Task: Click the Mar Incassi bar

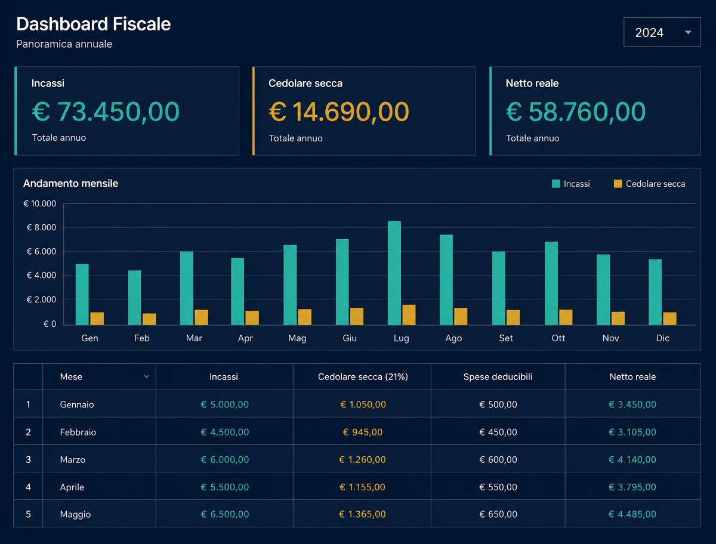Action: tap(187, 288)
